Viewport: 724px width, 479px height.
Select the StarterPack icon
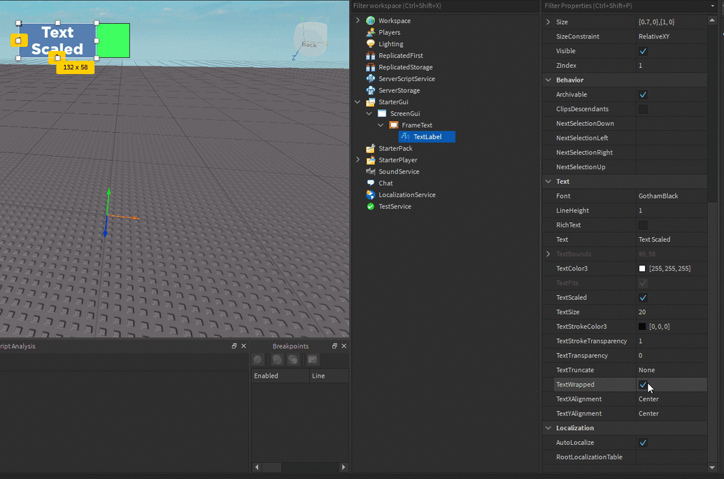coord(370,148)
